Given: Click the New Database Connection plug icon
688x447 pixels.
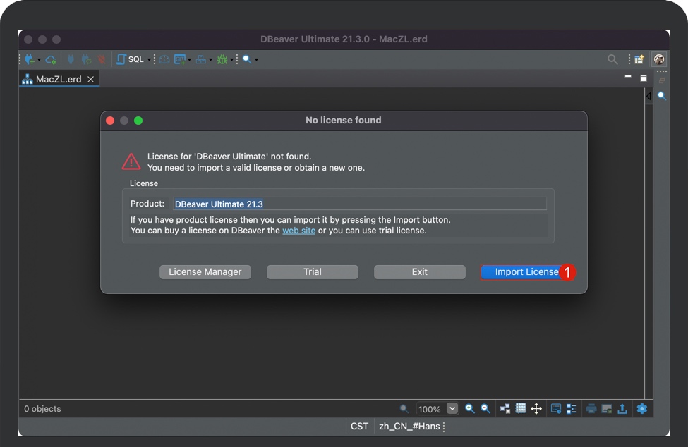Looking at the screenshot, I should [29, 60].
